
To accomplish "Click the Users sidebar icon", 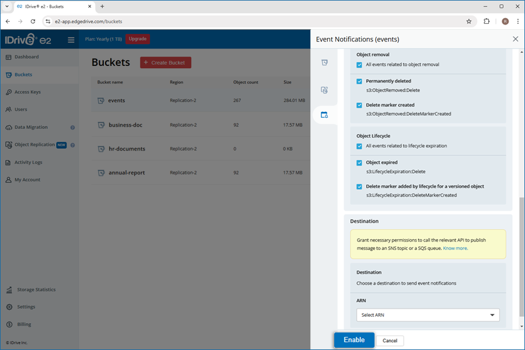I will [x=9, y=110].
